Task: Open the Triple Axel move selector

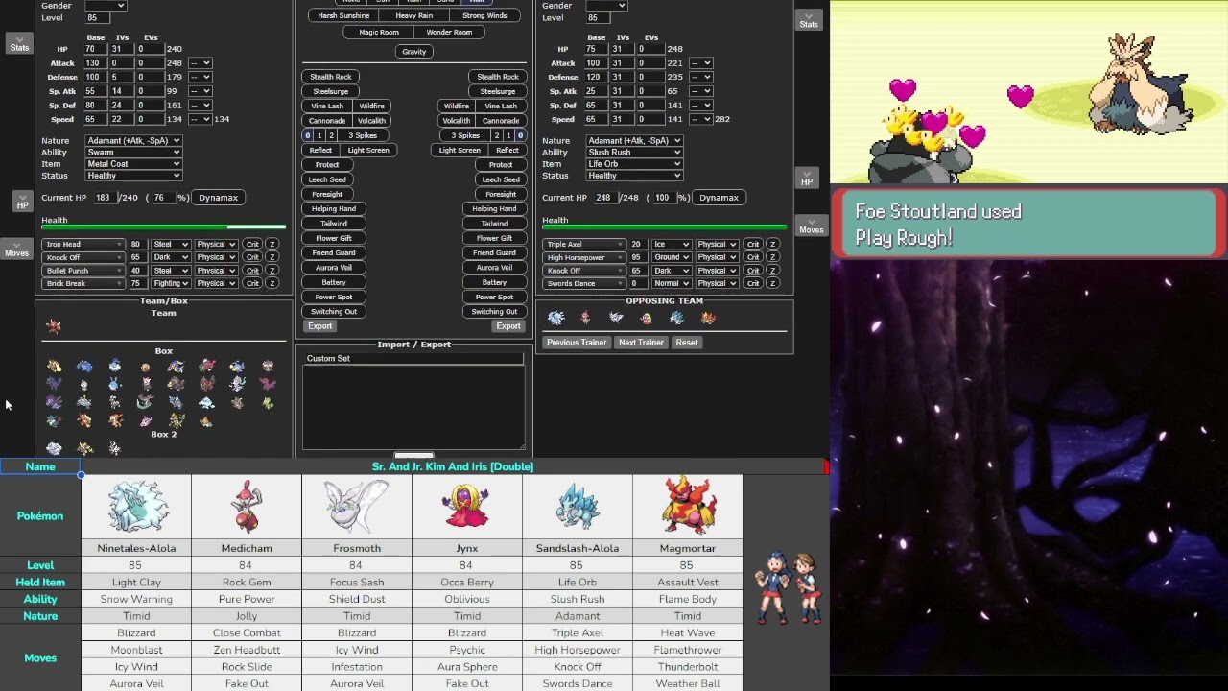Action: coord(584,244)
